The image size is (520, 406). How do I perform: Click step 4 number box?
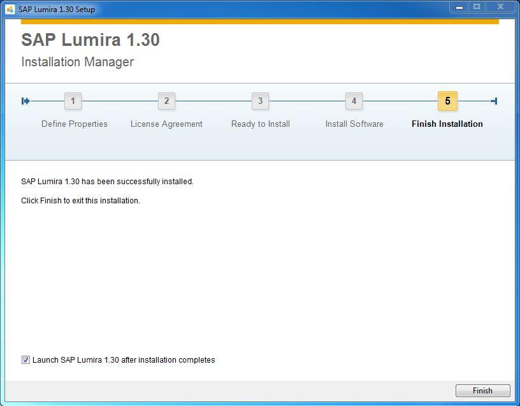coord(354,101)
